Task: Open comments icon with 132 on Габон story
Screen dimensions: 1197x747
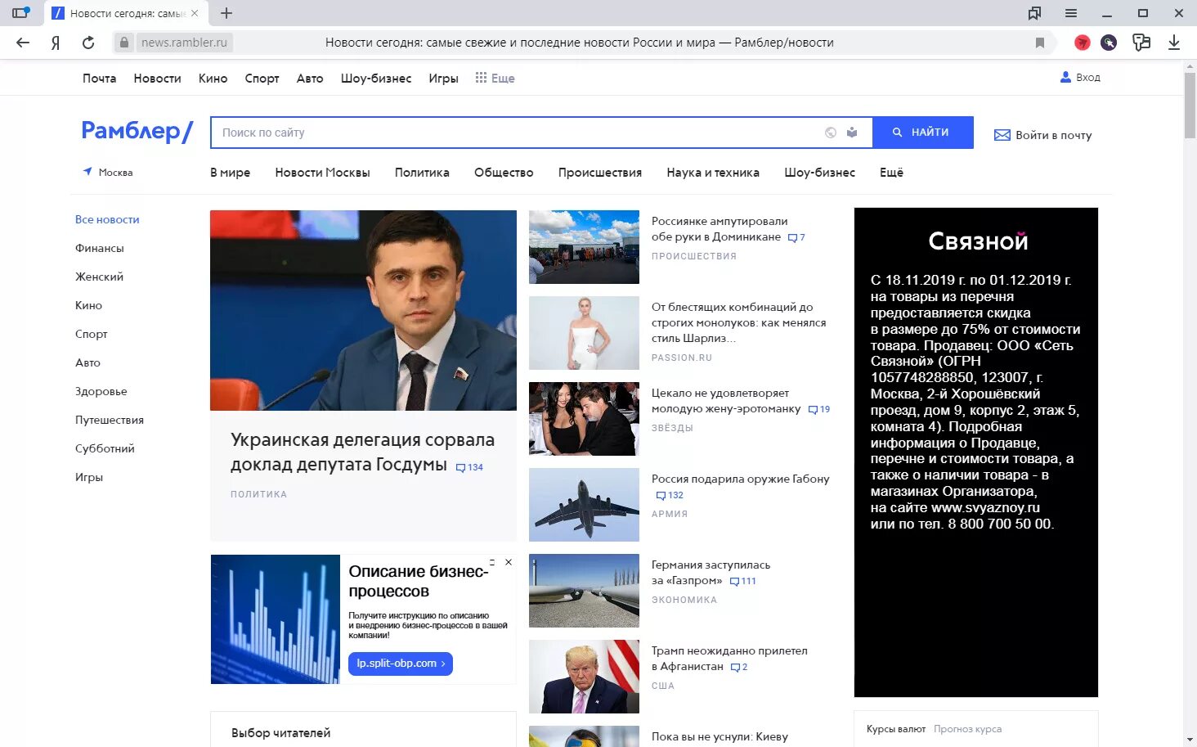Action: coord(661,496)
